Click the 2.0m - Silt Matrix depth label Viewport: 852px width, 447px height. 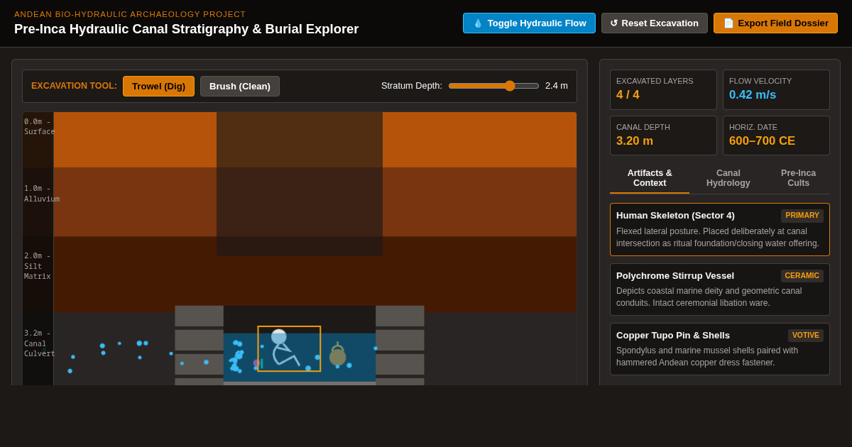pyautogui.click(x=38, y=266)
